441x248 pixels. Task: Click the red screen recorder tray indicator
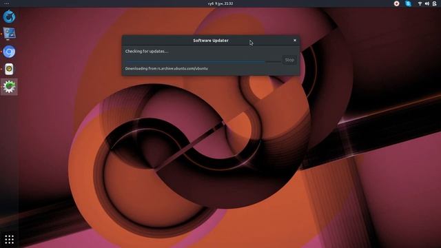[397, 3]
